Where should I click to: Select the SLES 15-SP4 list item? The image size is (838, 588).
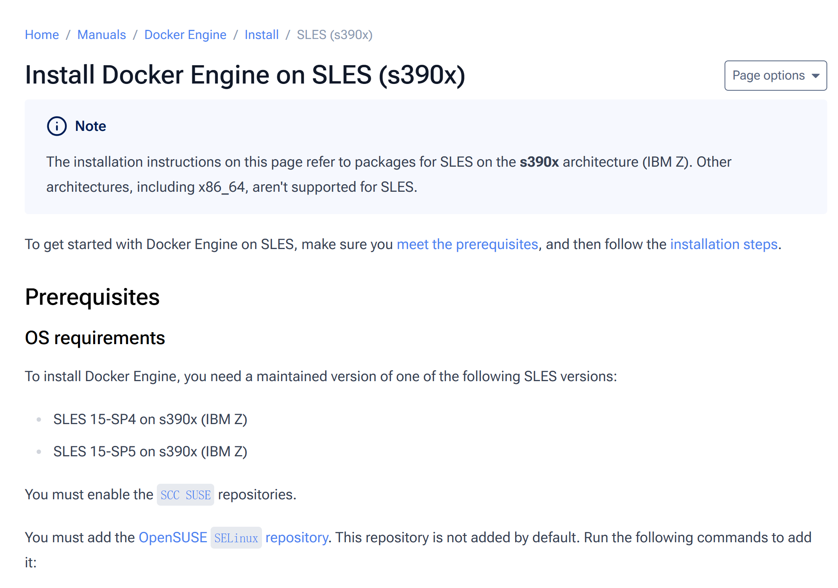[x=150, y=419]
